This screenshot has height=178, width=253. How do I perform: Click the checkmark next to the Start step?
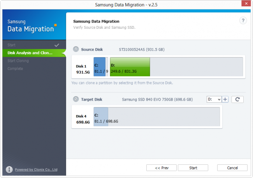[57, 45]
